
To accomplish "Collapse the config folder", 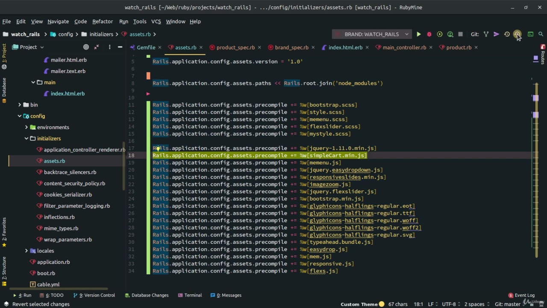I will [19, 116].
